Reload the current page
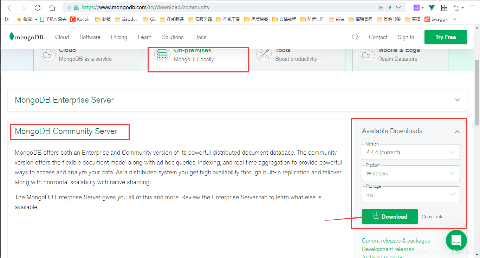480x258 pixels. 38,7
